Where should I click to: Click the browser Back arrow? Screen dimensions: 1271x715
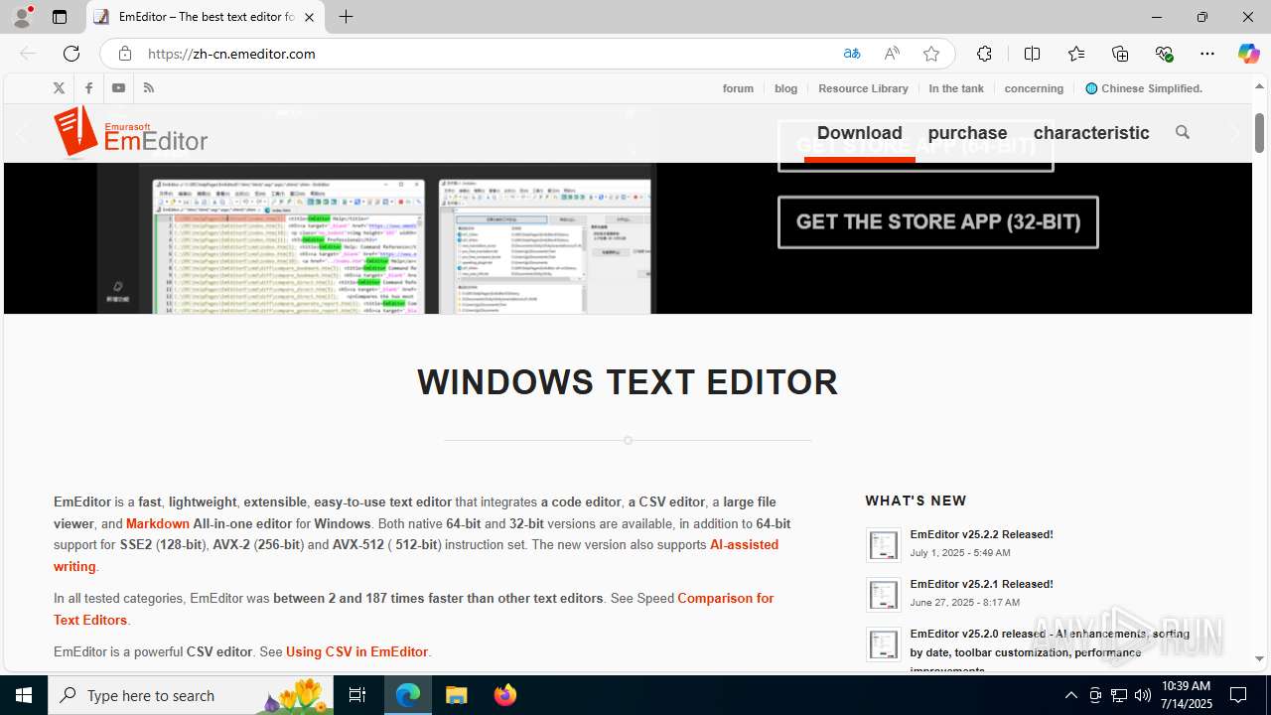(28, 54)
